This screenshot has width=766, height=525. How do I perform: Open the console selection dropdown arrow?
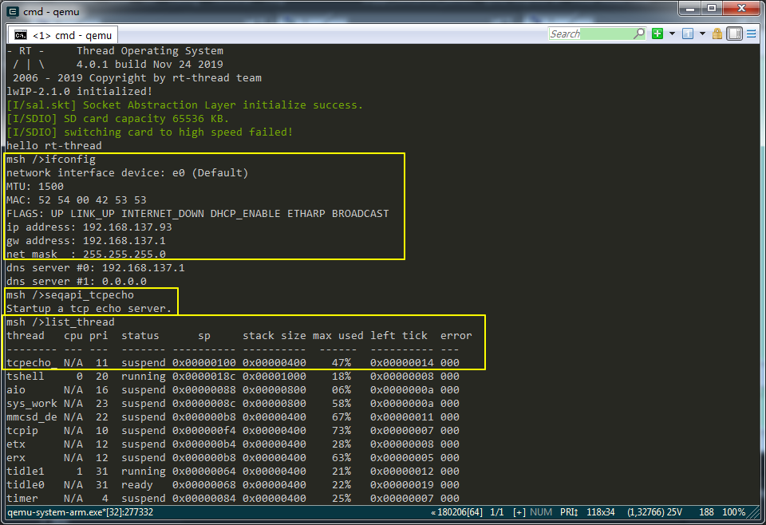click(702, 34)
